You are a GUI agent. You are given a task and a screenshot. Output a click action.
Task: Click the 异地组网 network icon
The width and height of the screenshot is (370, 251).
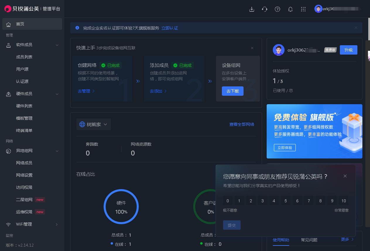[x=9, y=151]
